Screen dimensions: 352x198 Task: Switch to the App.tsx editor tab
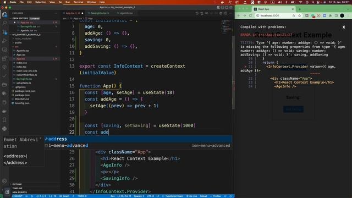click(x=73, y=13)
